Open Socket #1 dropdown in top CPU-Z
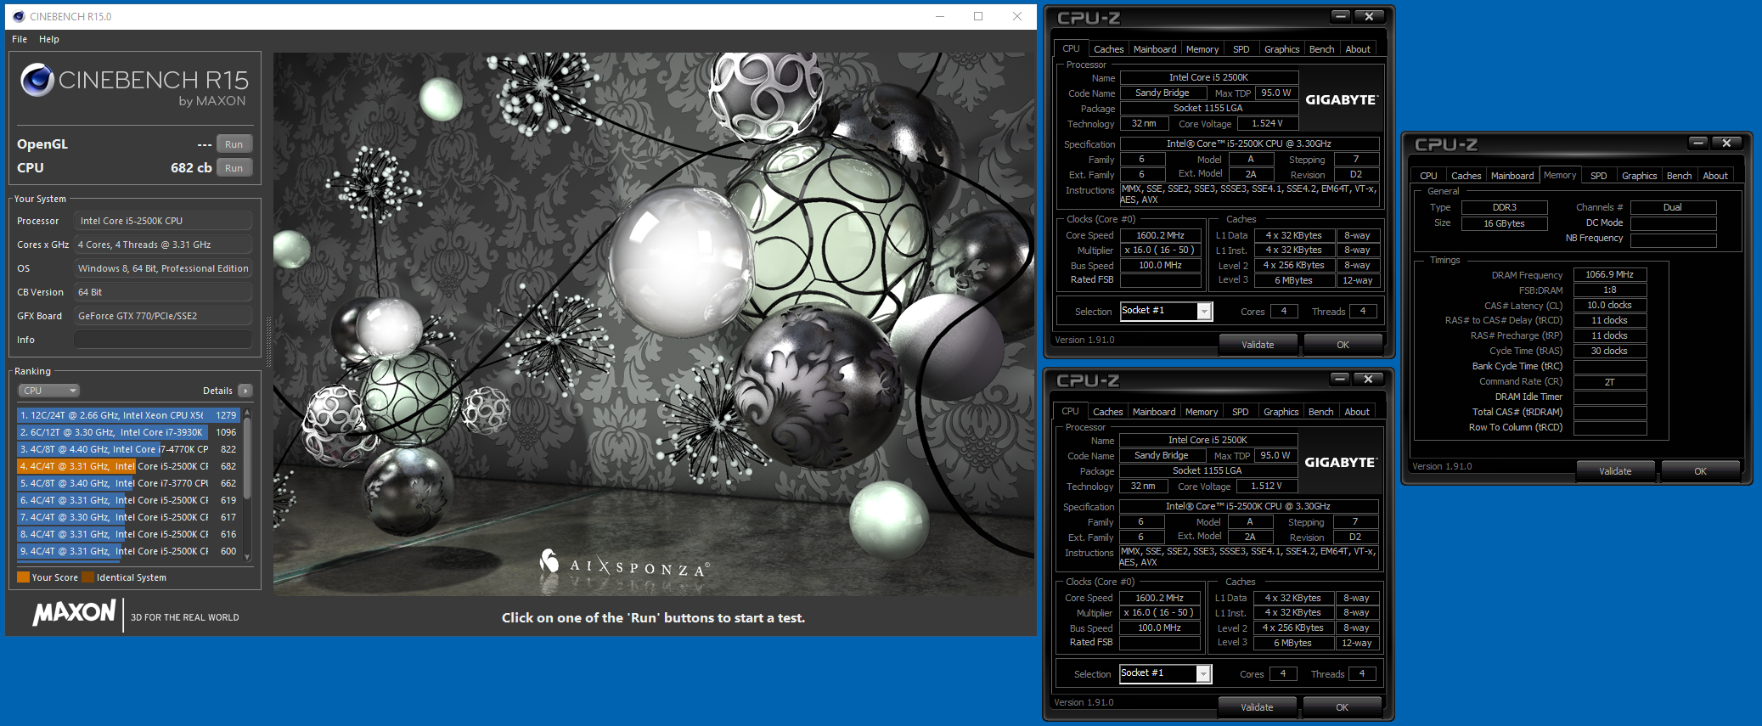Screen dimensions: 1762x726 (x=1204, y=312)
